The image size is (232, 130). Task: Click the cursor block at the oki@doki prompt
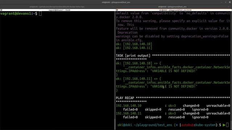tap(227, 125)
